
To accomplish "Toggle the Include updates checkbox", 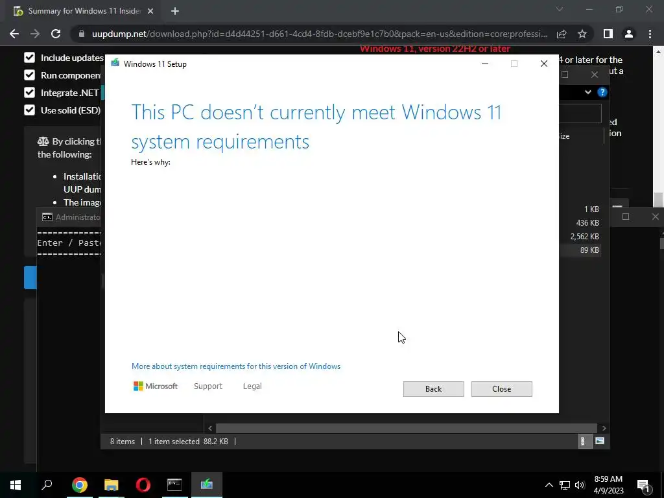I will click(29, 58).
